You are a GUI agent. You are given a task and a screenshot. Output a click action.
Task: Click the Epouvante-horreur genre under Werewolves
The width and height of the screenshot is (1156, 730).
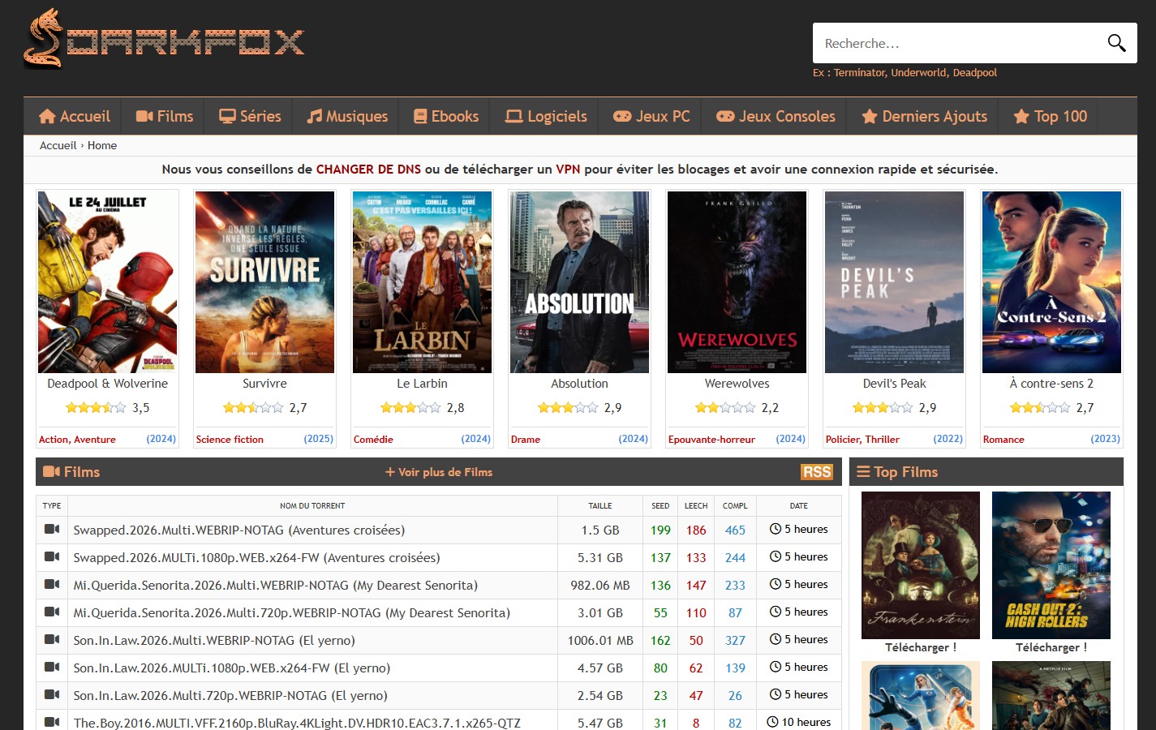pos(711,439)
